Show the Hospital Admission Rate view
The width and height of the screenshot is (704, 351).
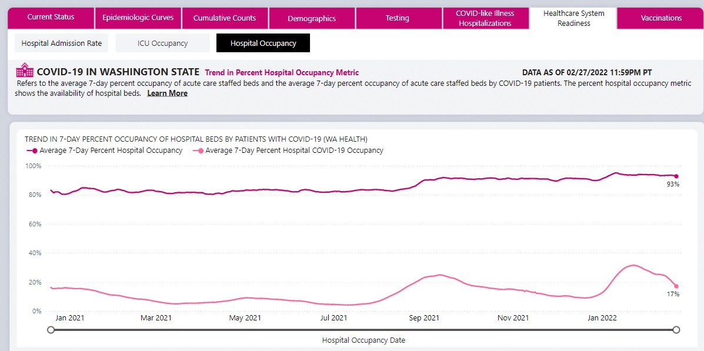pos(62,43)
